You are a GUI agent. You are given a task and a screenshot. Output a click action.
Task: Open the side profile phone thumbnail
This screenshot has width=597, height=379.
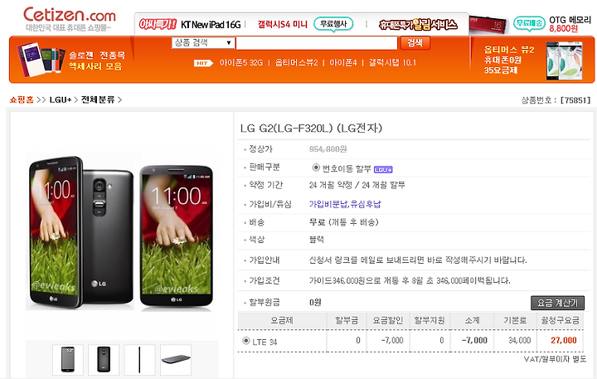(139, 359)
